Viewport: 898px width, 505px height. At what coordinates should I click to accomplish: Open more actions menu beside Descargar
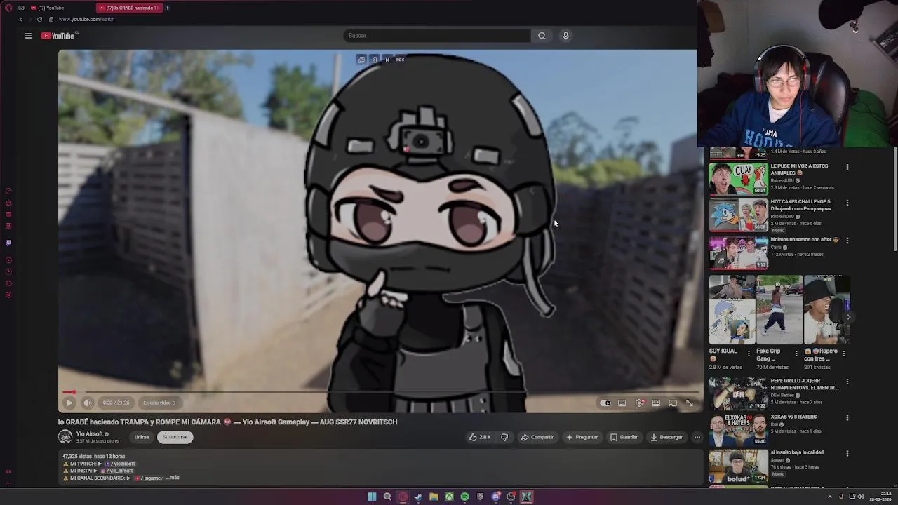697,437
